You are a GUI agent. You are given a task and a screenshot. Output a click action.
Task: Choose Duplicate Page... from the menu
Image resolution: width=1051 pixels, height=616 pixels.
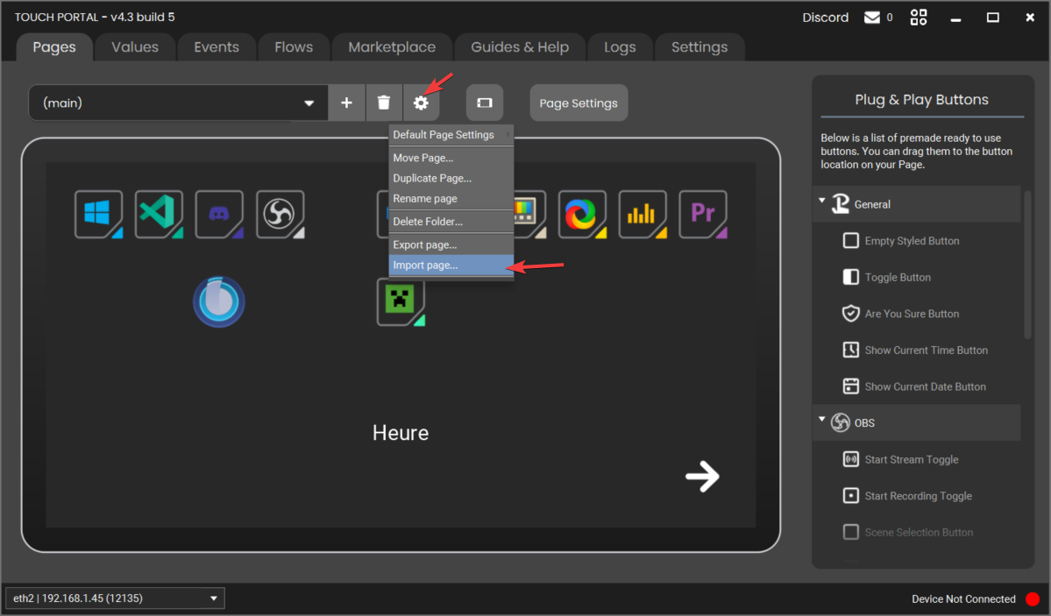(451, 178)
